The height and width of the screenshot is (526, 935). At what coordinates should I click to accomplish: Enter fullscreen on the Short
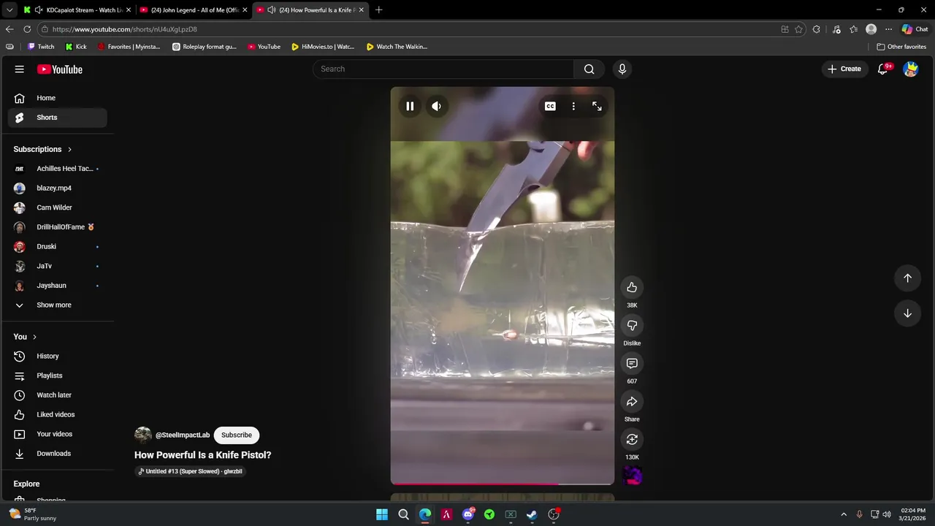(x=597, y=107)
